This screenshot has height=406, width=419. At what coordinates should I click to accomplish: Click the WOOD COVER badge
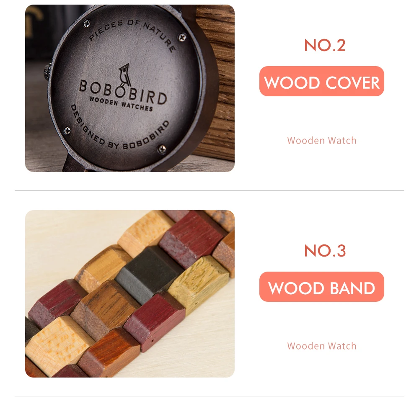click(321, 81)
